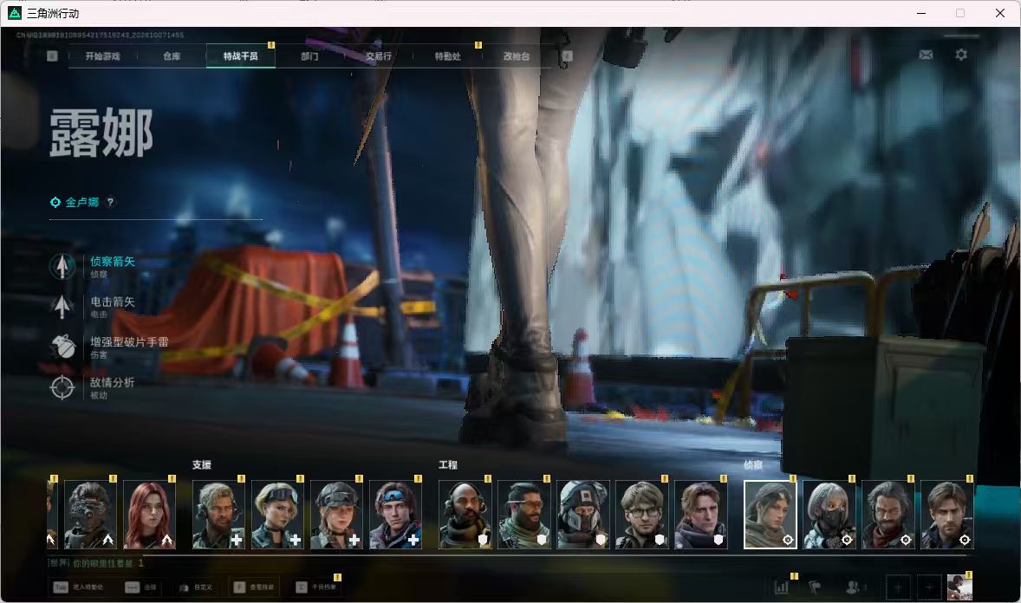
Task: Click the next-tab key icon after 改枪台
Action: coord(568,56)
